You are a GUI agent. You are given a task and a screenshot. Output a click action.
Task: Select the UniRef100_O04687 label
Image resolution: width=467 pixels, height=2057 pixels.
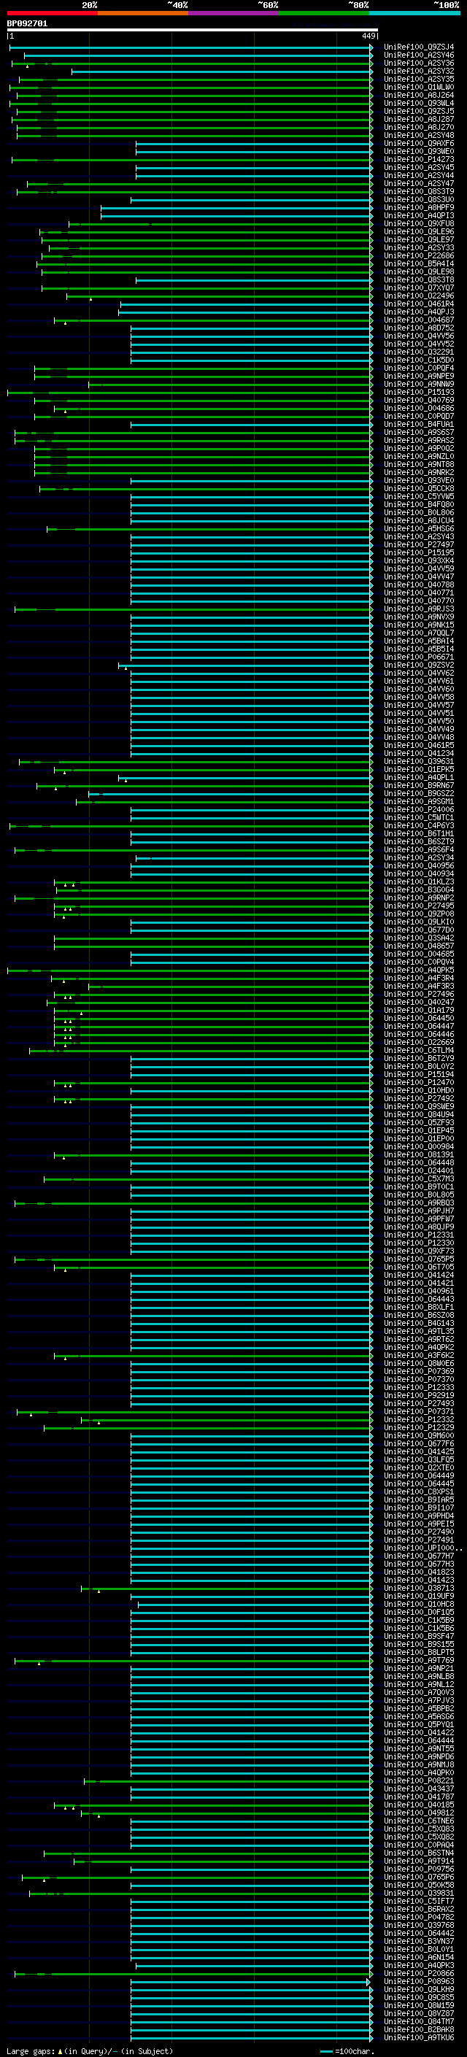click(419, 320)
